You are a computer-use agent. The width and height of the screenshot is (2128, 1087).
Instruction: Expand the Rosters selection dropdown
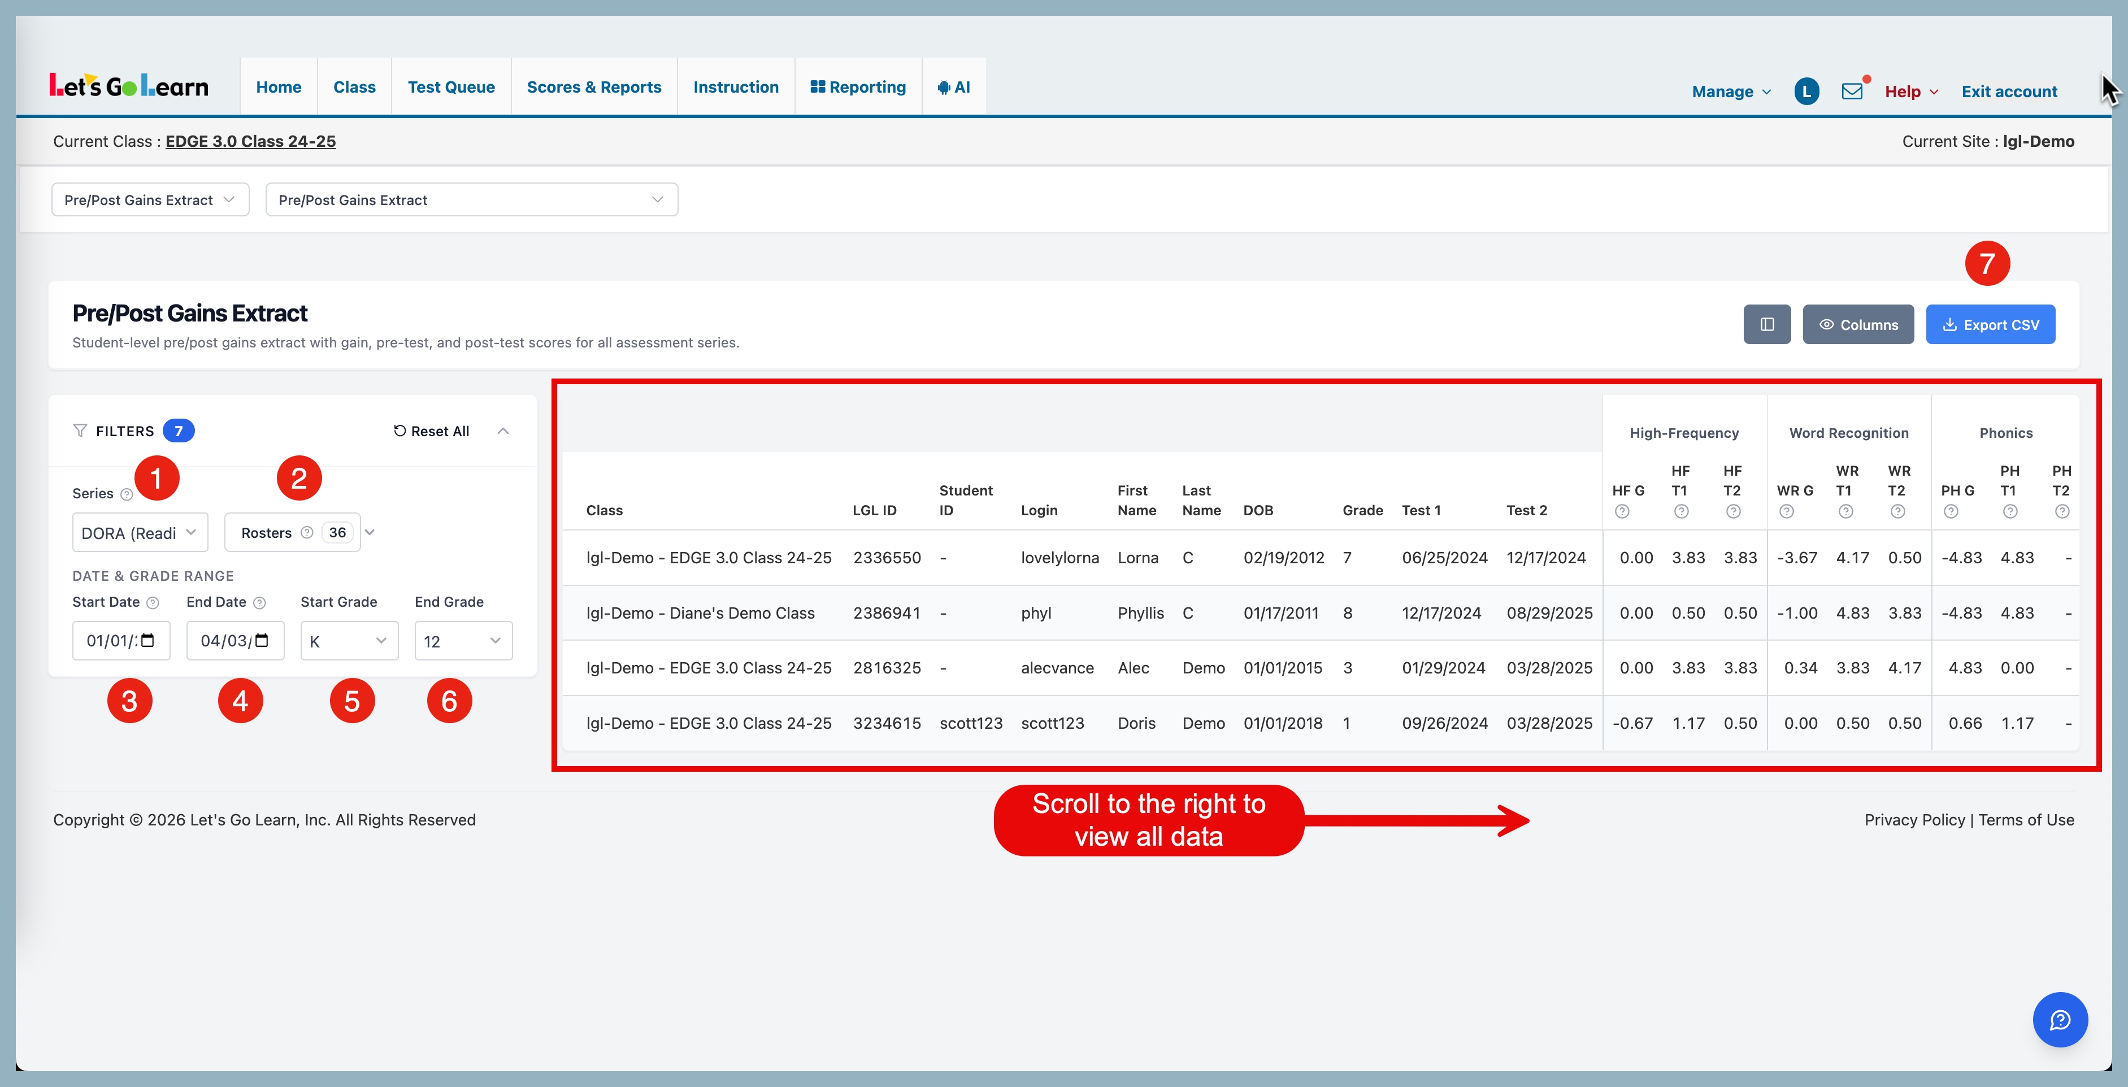pyautogui.click(x=370, y=533)
